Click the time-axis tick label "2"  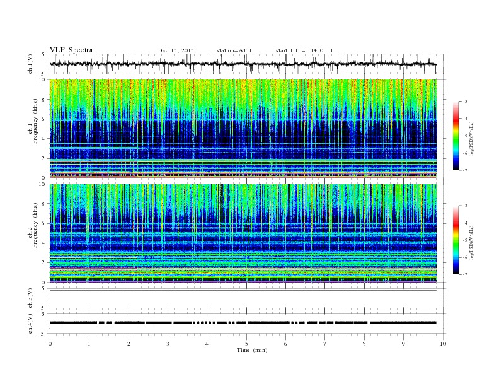[129, 344]
